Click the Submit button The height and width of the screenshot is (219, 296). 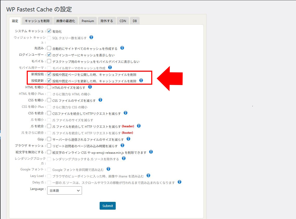pos(108,206)
